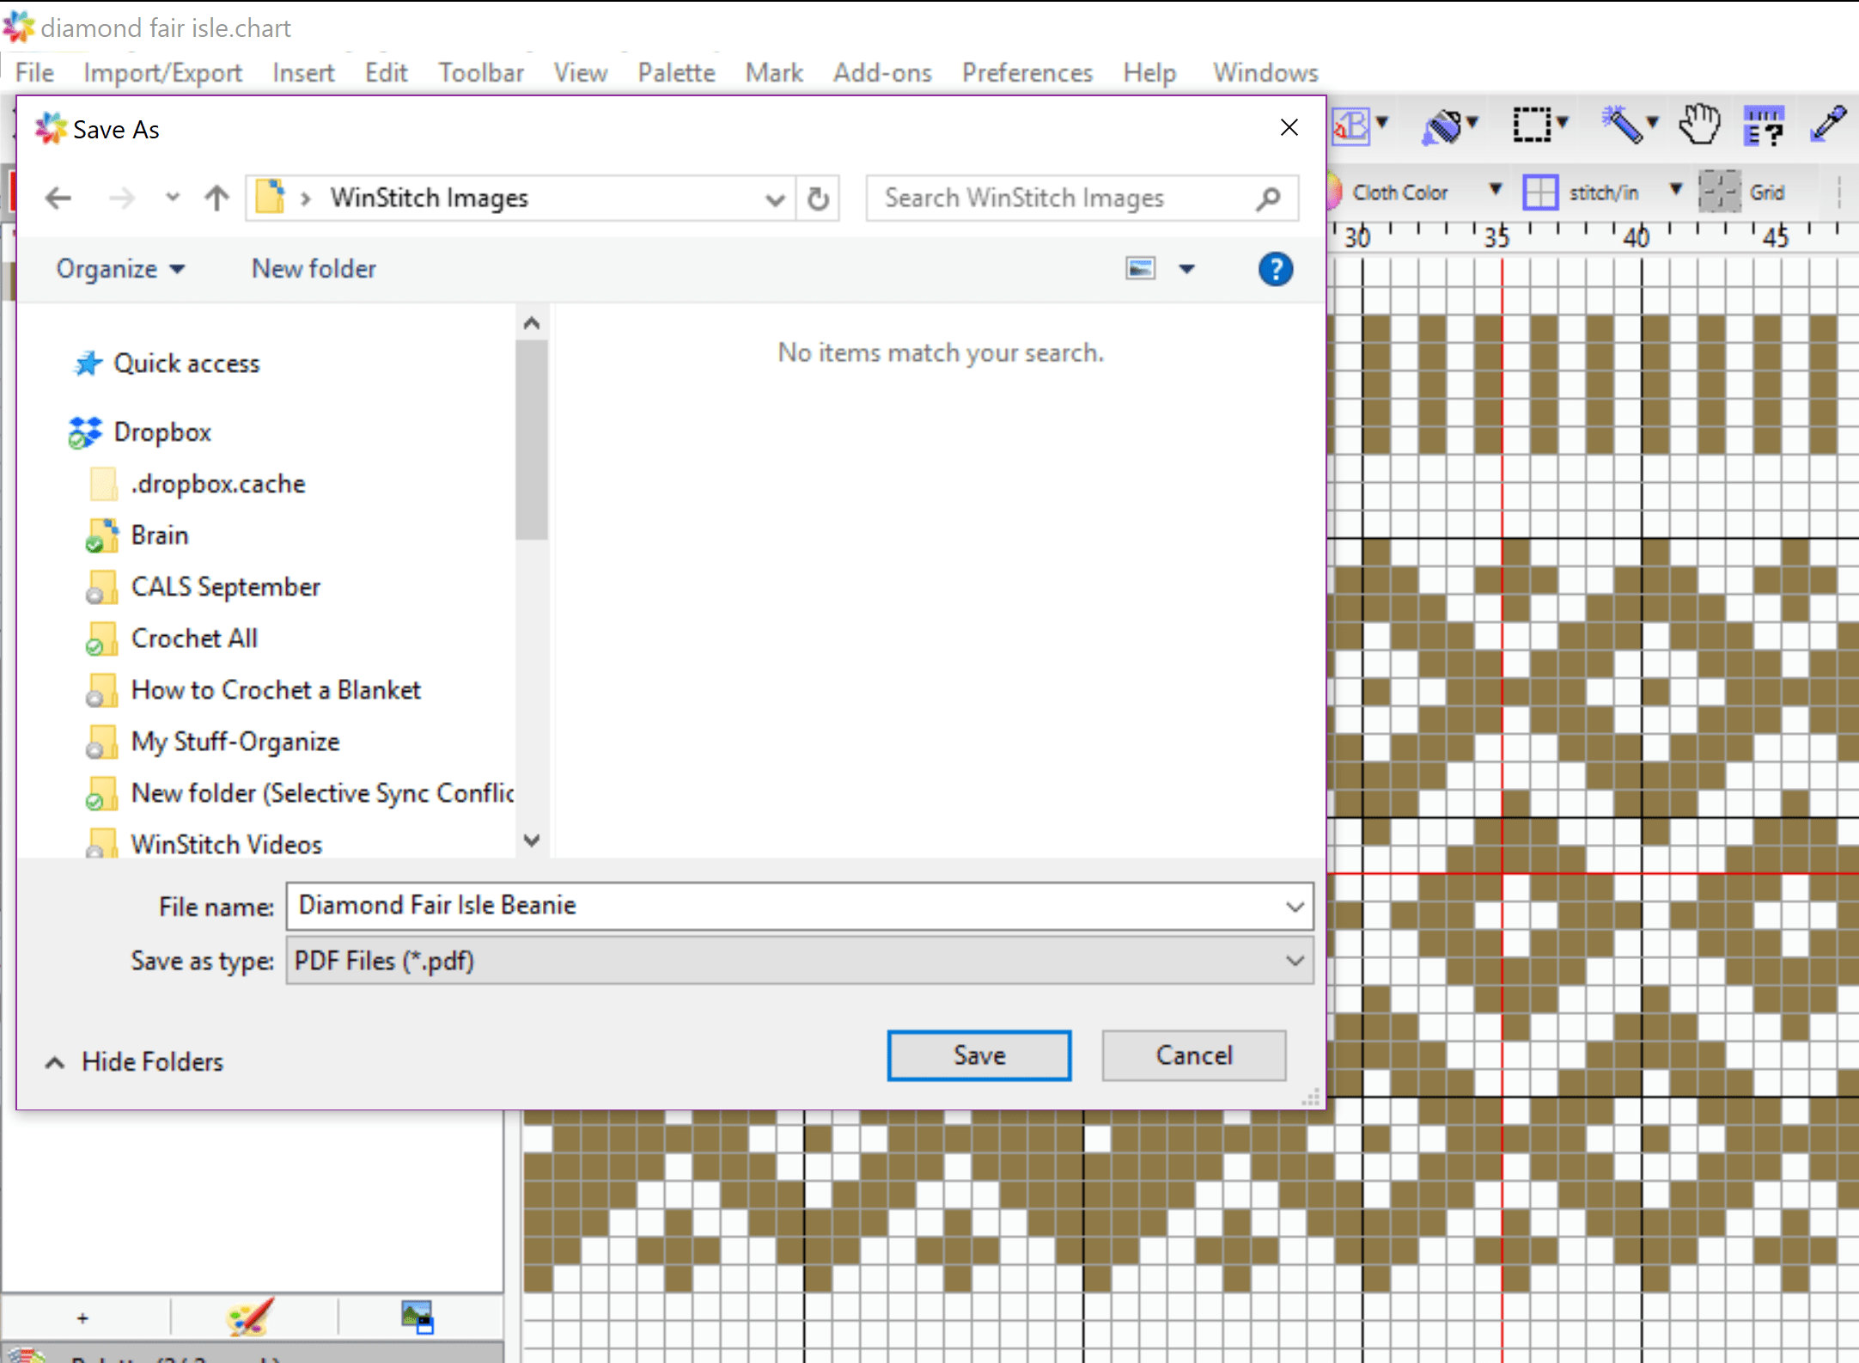This screenshot has width=1859, height=1363.
Task: Open the Save as type dropdown
Action: coord(1295,961)
